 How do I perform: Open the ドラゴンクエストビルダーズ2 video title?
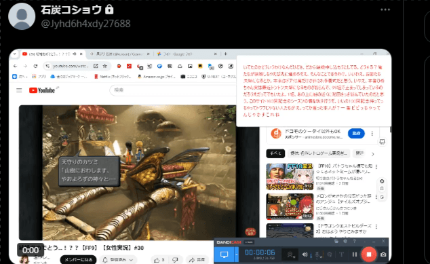coord(344,229)
